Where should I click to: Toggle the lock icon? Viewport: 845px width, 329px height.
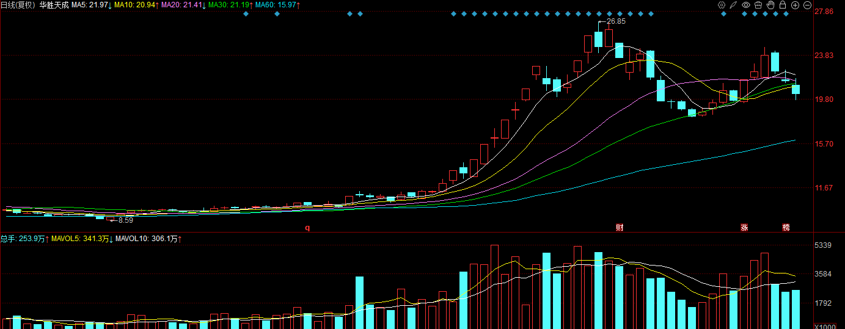click(783, 5)
